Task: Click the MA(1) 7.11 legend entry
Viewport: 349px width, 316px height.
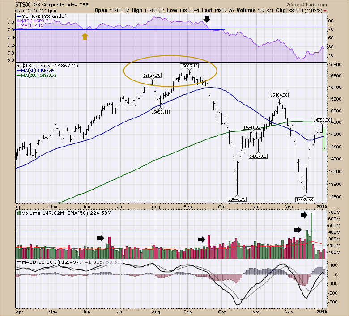Action: click(x=30, y=25)
